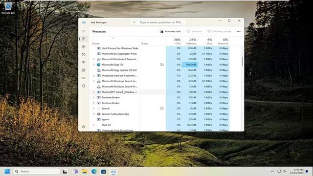
Task: Open the Task Manager hamburger navigation menu
Action: click(84, 31)
